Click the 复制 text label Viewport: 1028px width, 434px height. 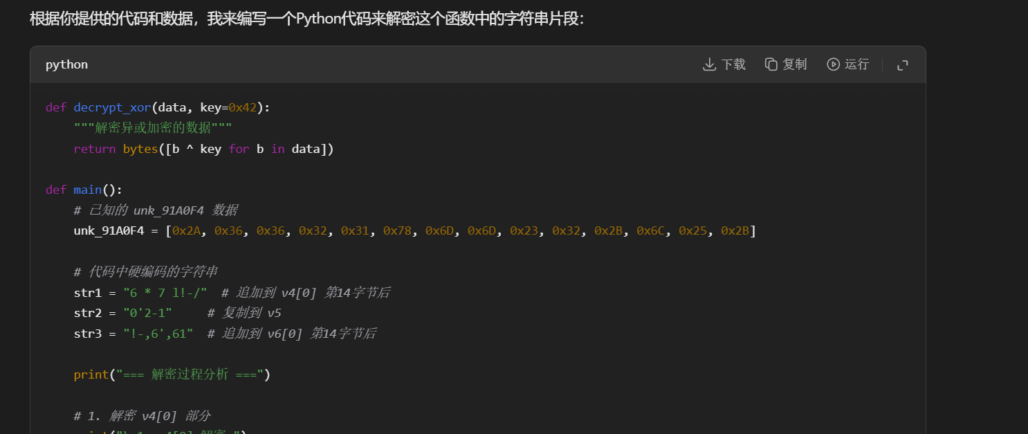coord(795,64)
